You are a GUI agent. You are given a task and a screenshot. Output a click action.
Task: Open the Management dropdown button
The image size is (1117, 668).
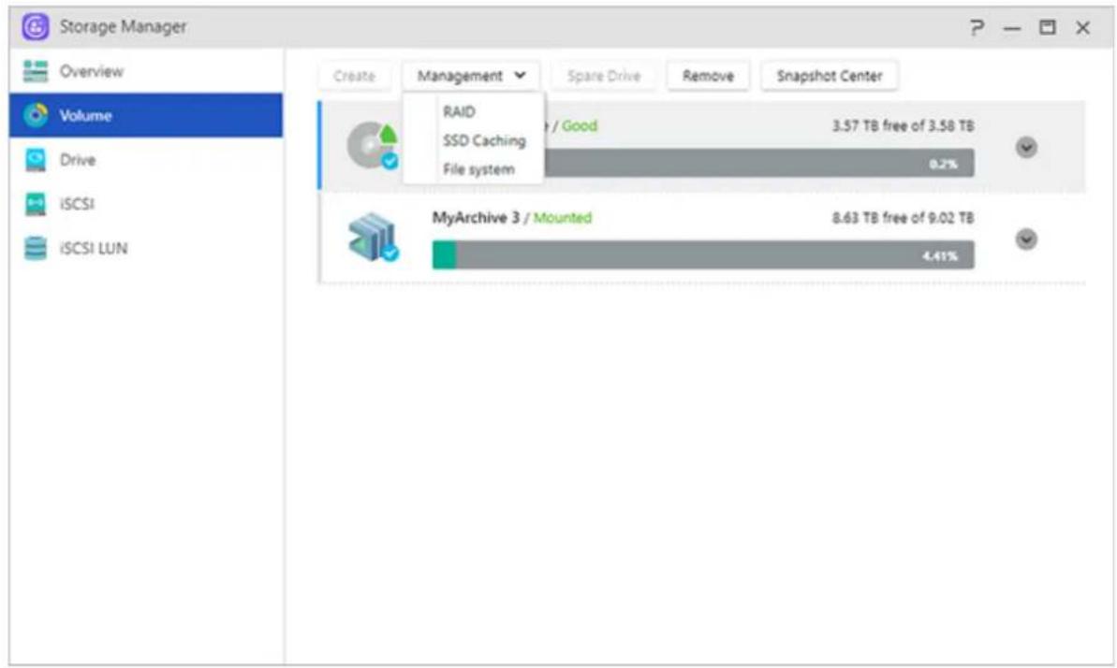(x=471, y=77)
